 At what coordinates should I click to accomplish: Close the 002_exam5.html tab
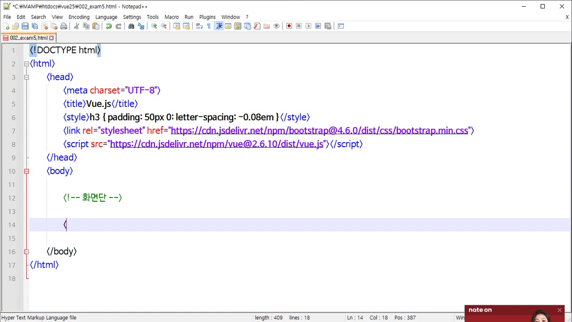point(51,38)
